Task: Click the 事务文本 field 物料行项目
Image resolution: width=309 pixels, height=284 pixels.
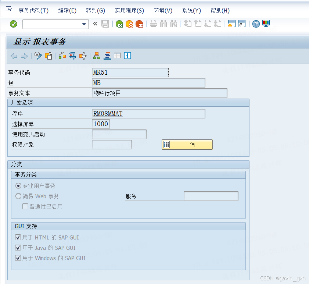Action: pyautogui.click(x=159, y=93)
